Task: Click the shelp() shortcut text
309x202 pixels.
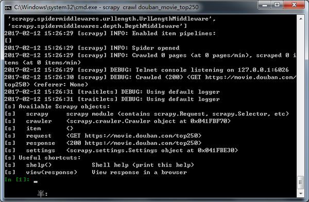Action: click(x=39, y=165)
